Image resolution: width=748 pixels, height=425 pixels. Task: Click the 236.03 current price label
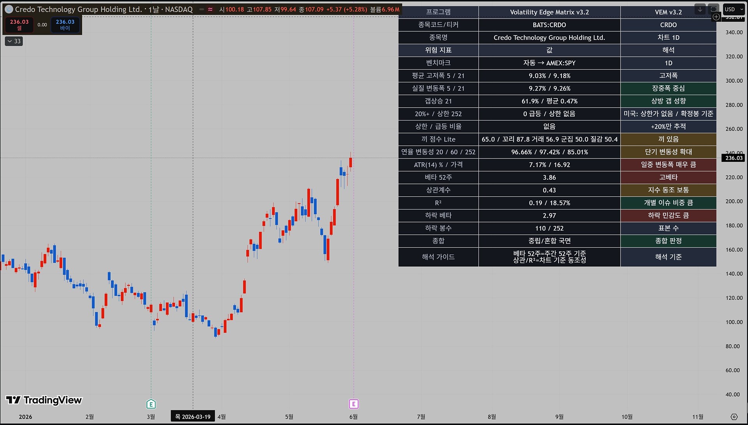[734, 158]
